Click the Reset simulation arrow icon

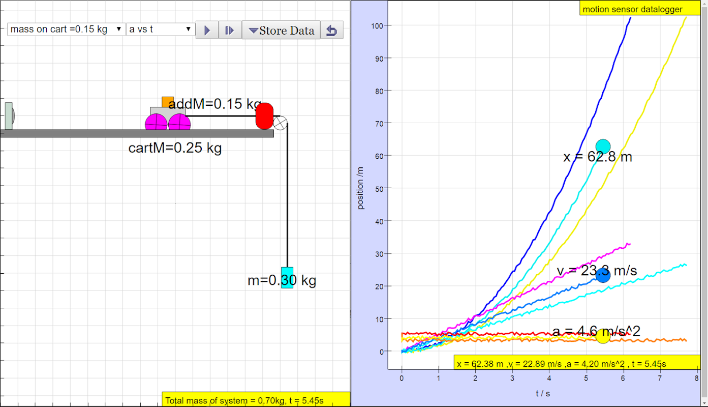pyautogui.click(x=332, y=30)
